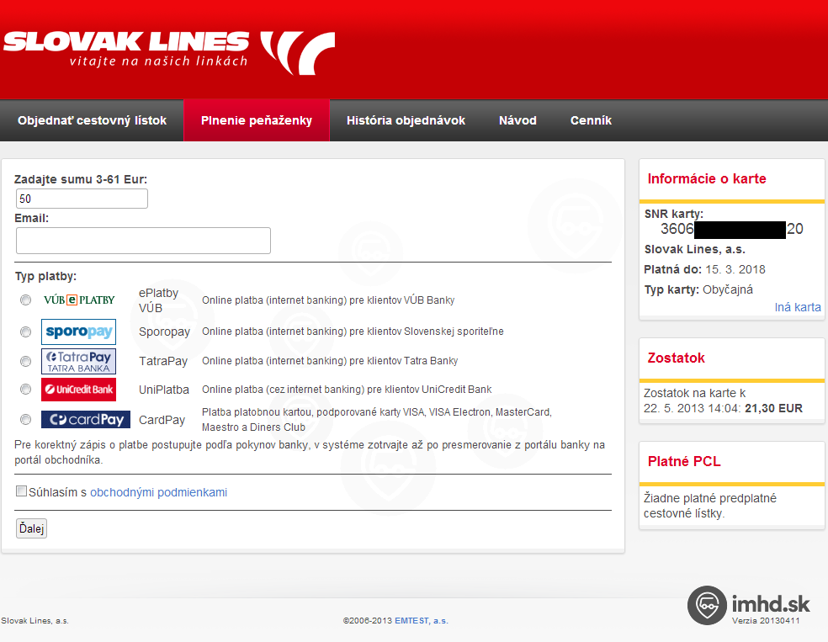
Task: Click the CardPay logo
Action: [86, 419]
